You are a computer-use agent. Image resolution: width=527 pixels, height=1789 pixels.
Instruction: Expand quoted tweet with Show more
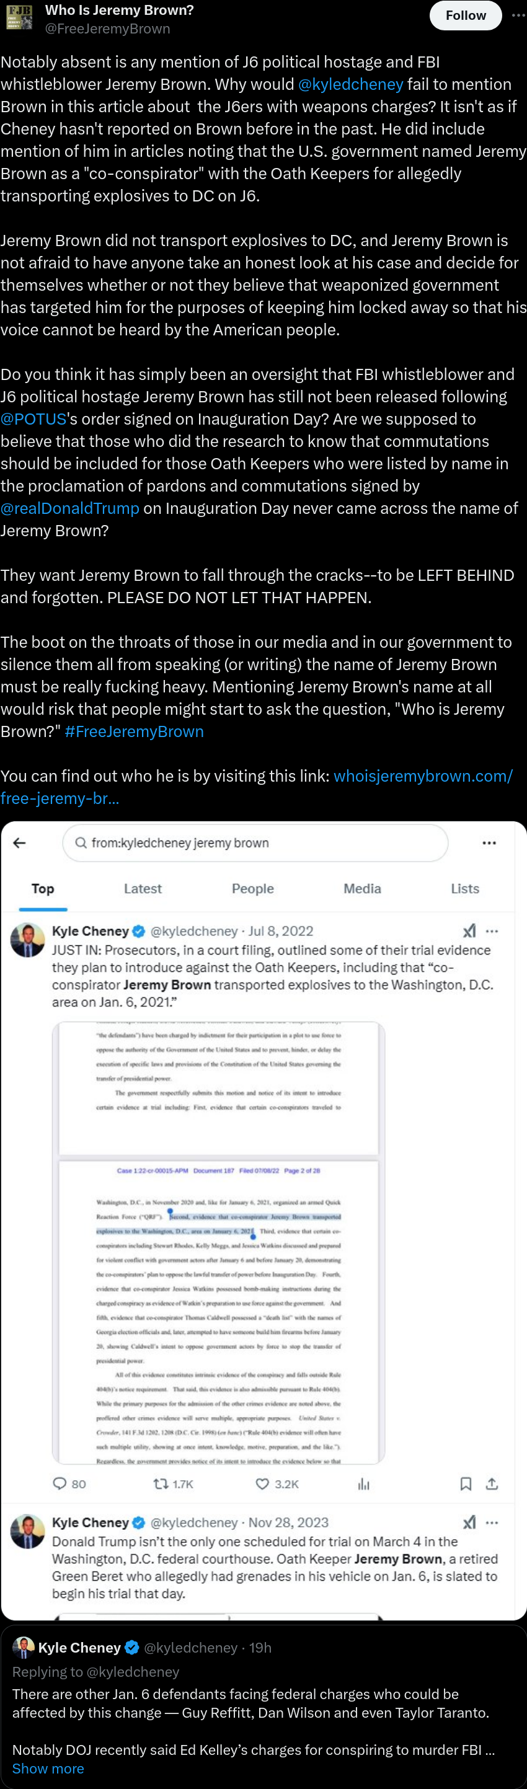[48, 1768]
